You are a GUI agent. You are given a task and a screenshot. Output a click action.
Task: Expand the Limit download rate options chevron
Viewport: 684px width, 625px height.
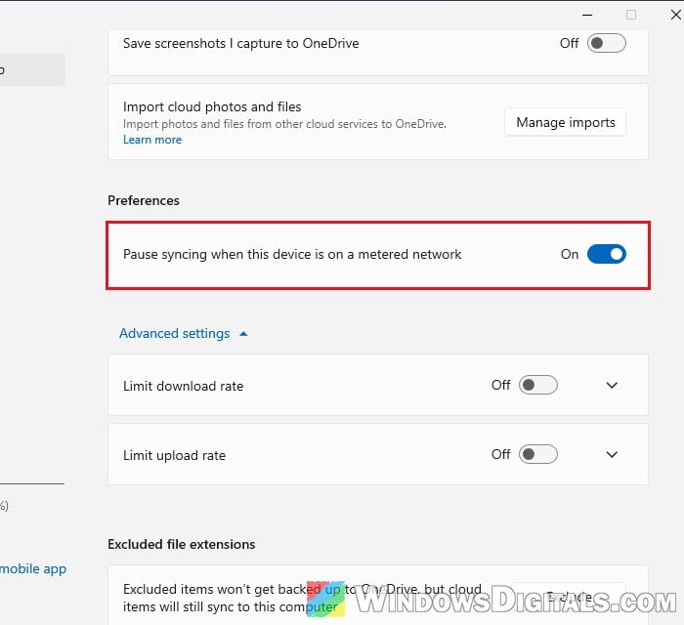click(612, 386)
